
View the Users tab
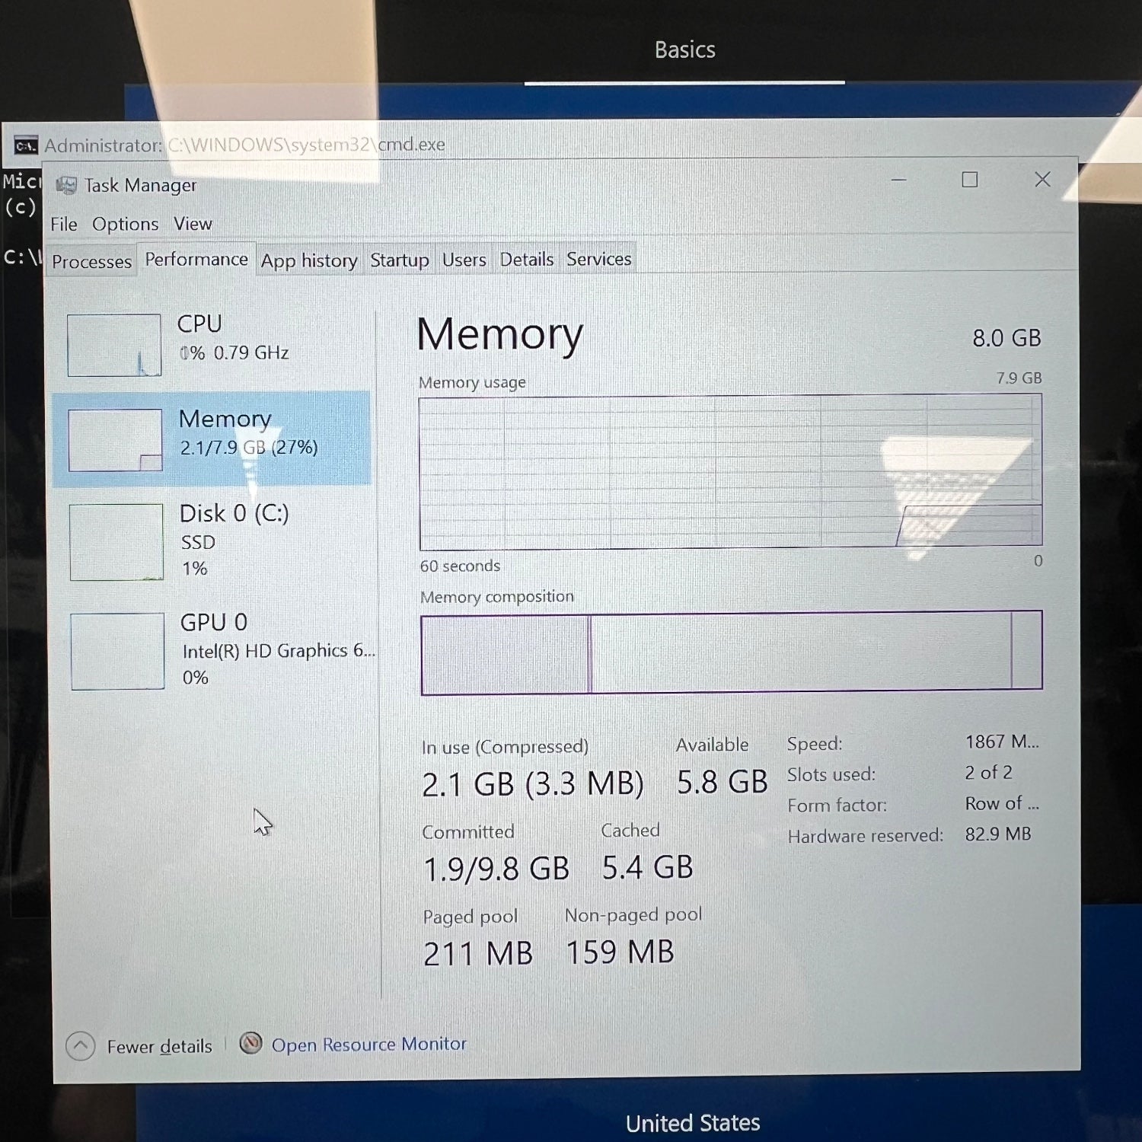tap(464, 260)
